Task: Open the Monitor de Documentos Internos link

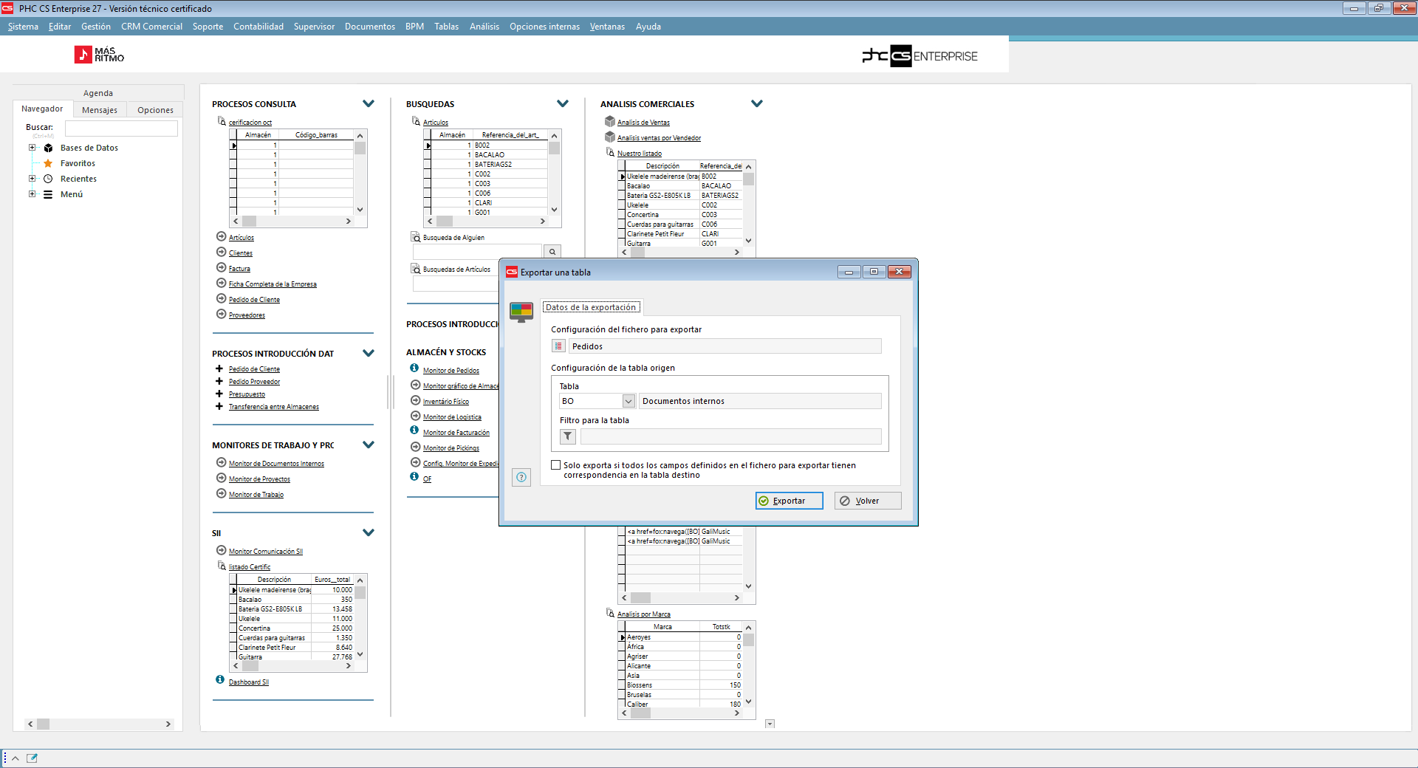Action: click(276, 464)
